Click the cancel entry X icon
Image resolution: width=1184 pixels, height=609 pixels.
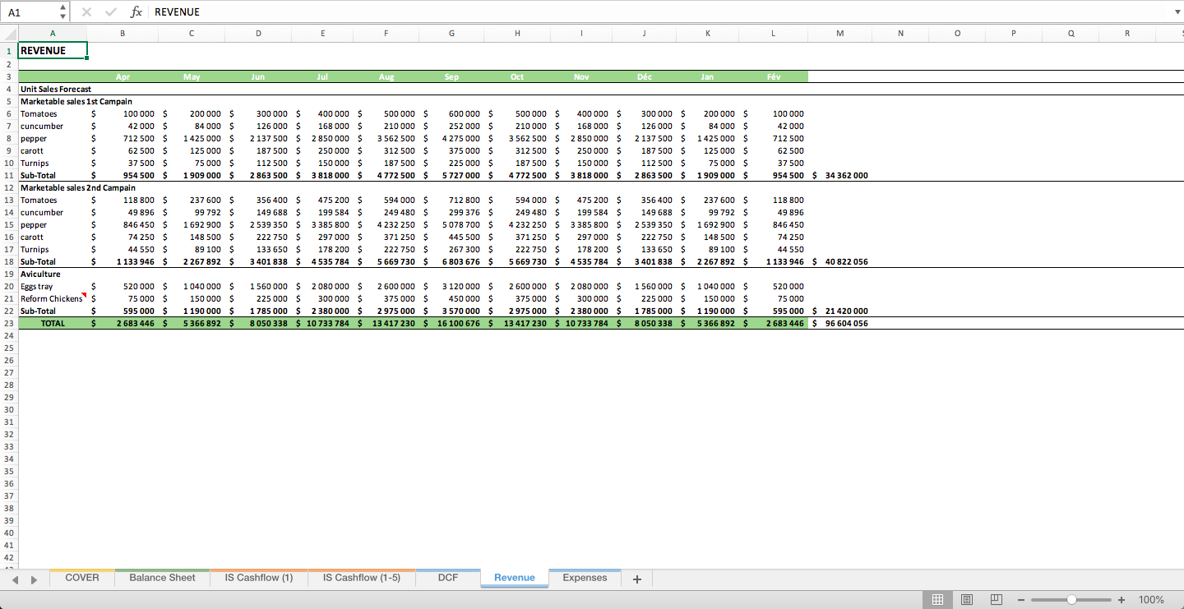point(86,12)
